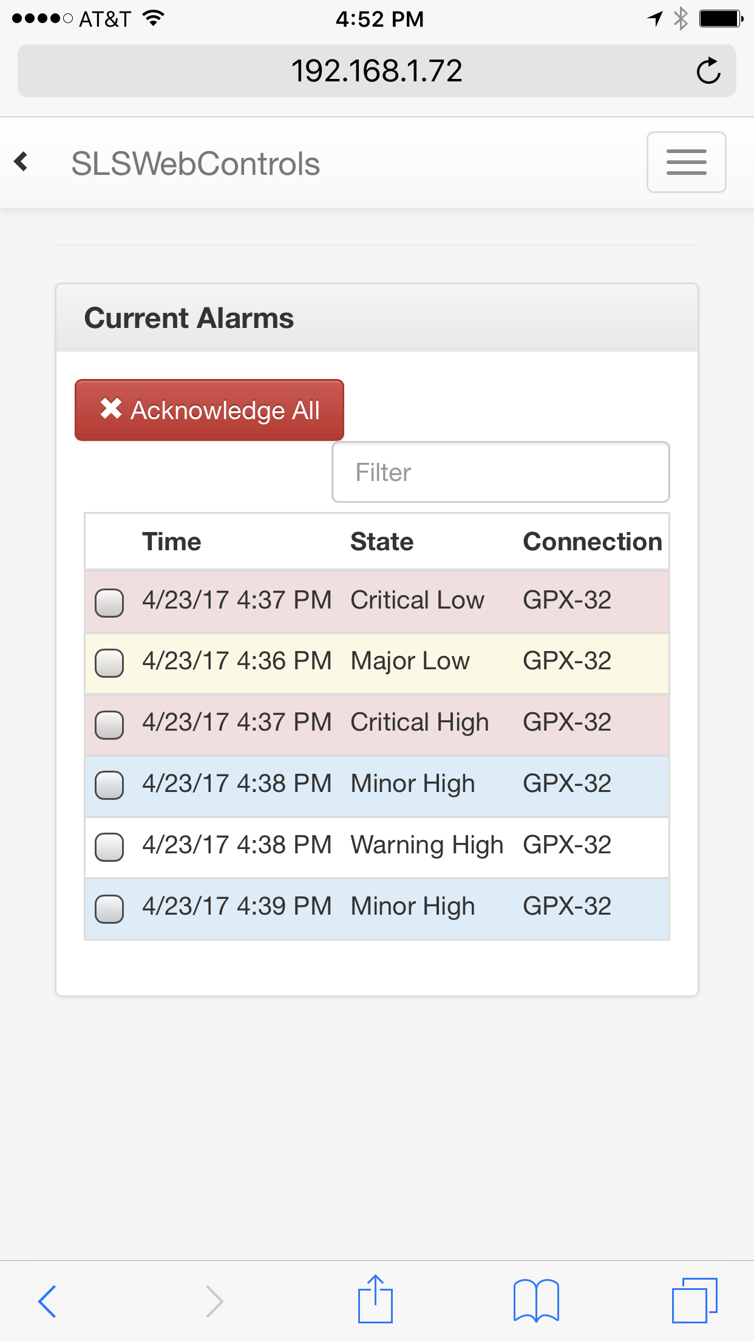Tap the reload page icon in address bar

[x=708, y=71]
